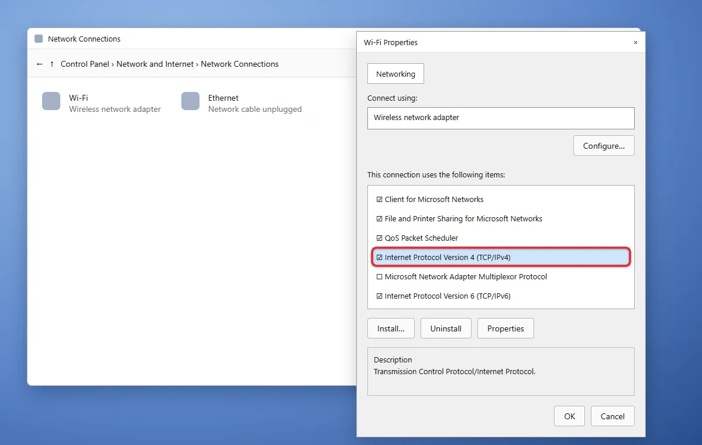Click the Wireless network adapter field
This screenshot has height=445, width=702.
coord(501,118)
